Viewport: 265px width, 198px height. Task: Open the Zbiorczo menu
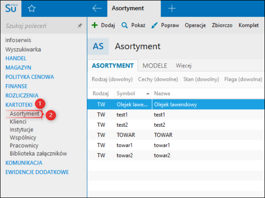[222, 25]
